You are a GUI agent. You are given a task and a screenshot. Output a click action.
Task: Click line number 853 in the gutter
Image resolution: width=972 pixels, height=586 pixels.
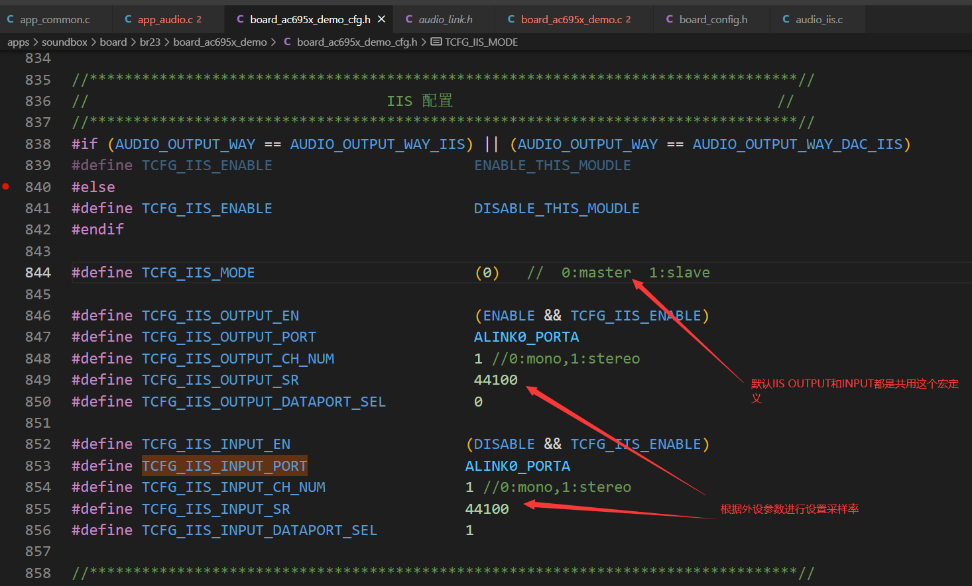pos(38,466)
